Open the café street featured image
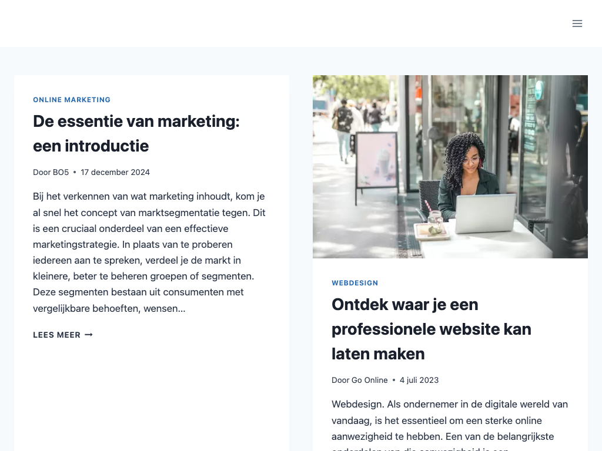 (x=450, y=167)
